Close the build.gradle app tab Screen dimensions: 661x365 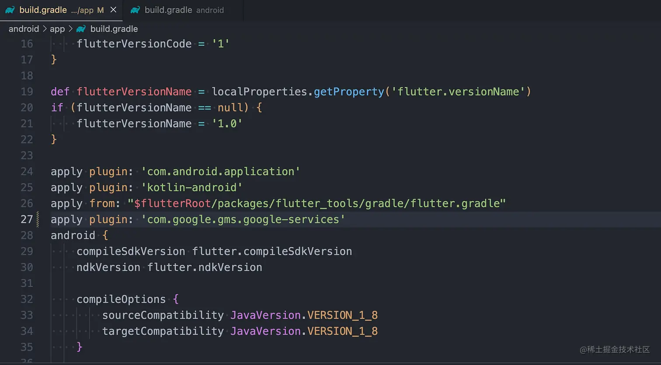point(113,10)
